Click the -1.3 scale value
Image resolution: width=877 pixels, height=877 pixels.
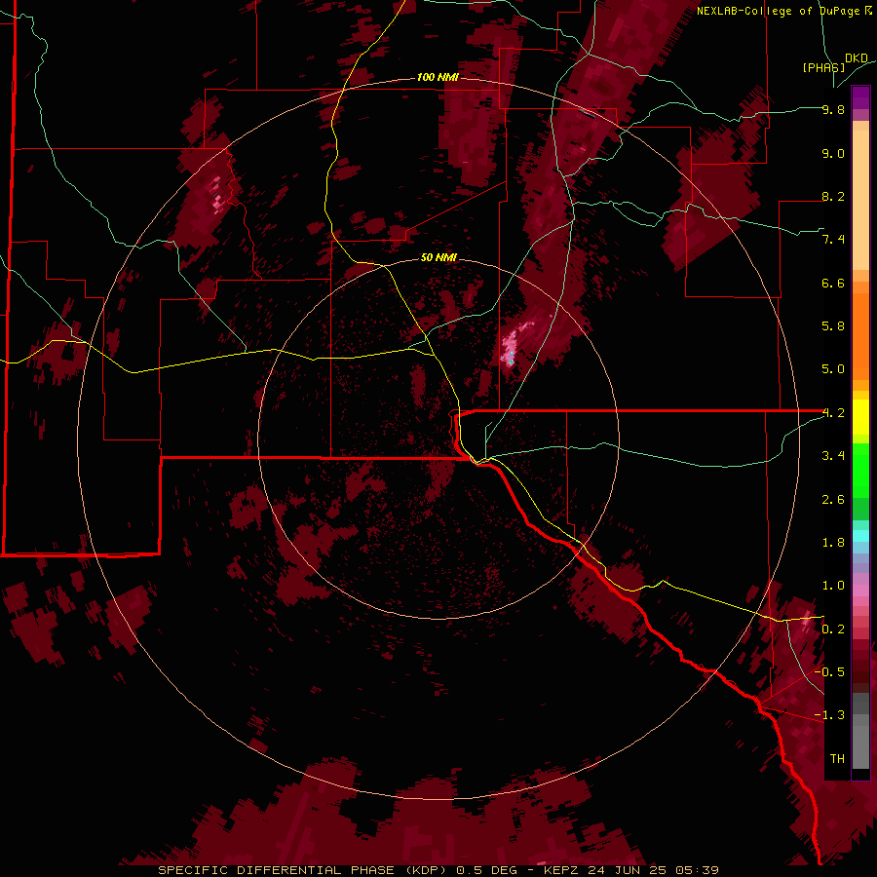[x=829, y=715]
